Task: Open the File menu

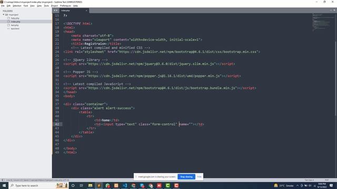Action: (x=3, y=6)
